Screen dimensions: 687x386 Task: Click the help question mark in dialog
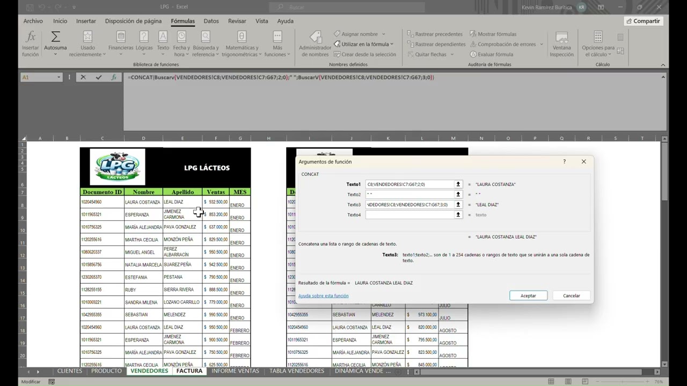564,161
